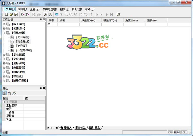Click the 工程名称 value field
Viewport: 193px width, 136px height.
pyautogui.click(x=34, y=105)
